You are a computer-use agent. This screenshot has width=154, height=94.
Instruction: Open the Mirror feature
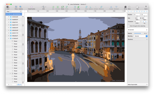(125, 7)
